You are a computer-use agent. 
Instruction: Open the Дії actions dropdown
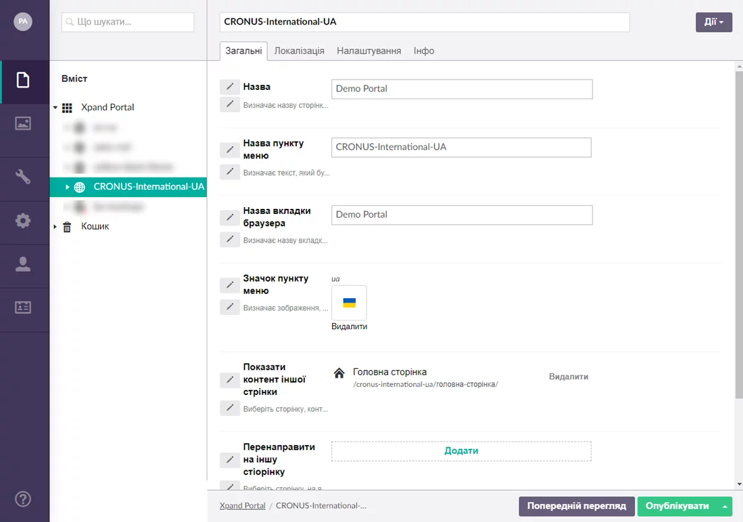point(713,22)
